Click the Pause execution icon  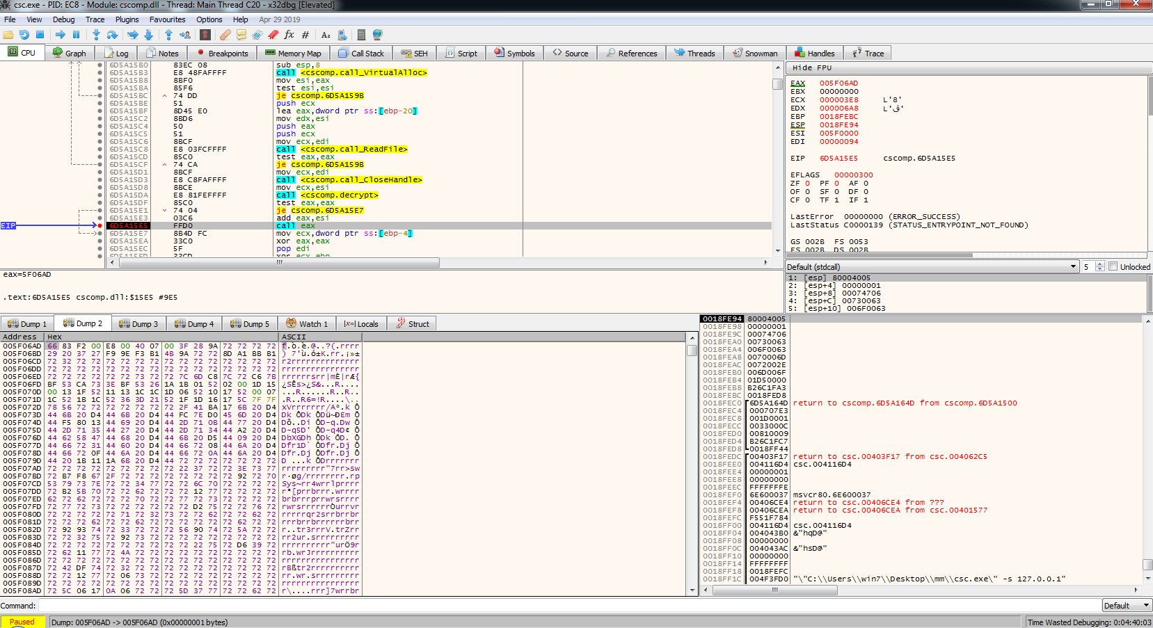point(77,35)
